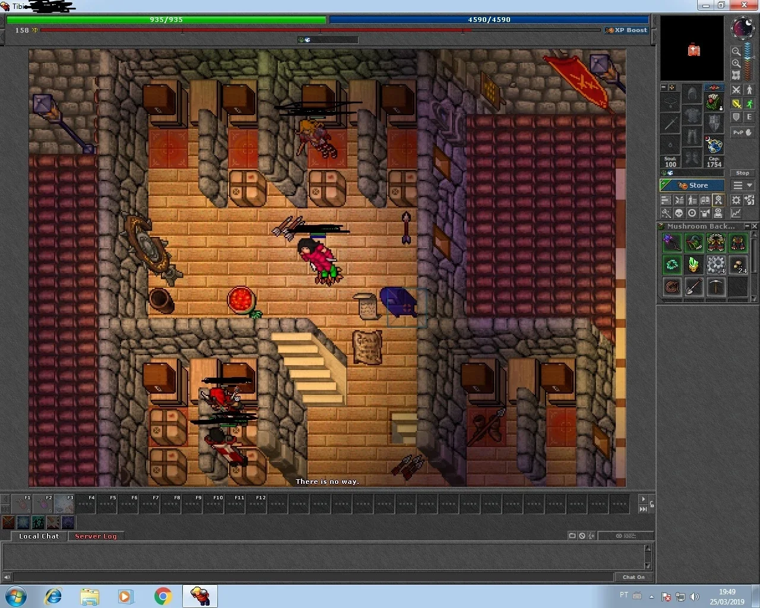Image resolution: width=760 pixels, height=608 pixels.
Task: Switch to the Server Log tab
Action: pyautogui.click(x=96, y=536)
